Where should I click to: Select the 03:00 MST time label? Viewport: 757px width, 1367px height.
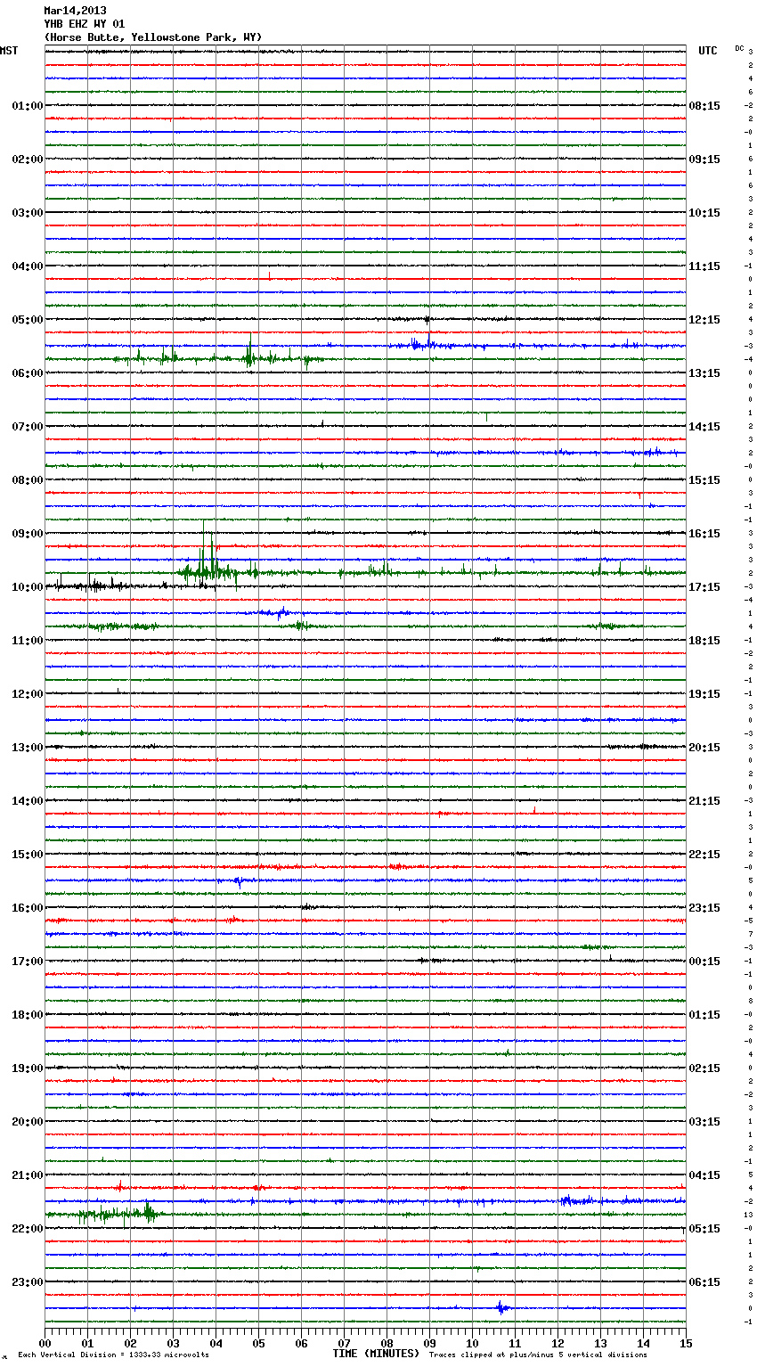pos(28,213)
